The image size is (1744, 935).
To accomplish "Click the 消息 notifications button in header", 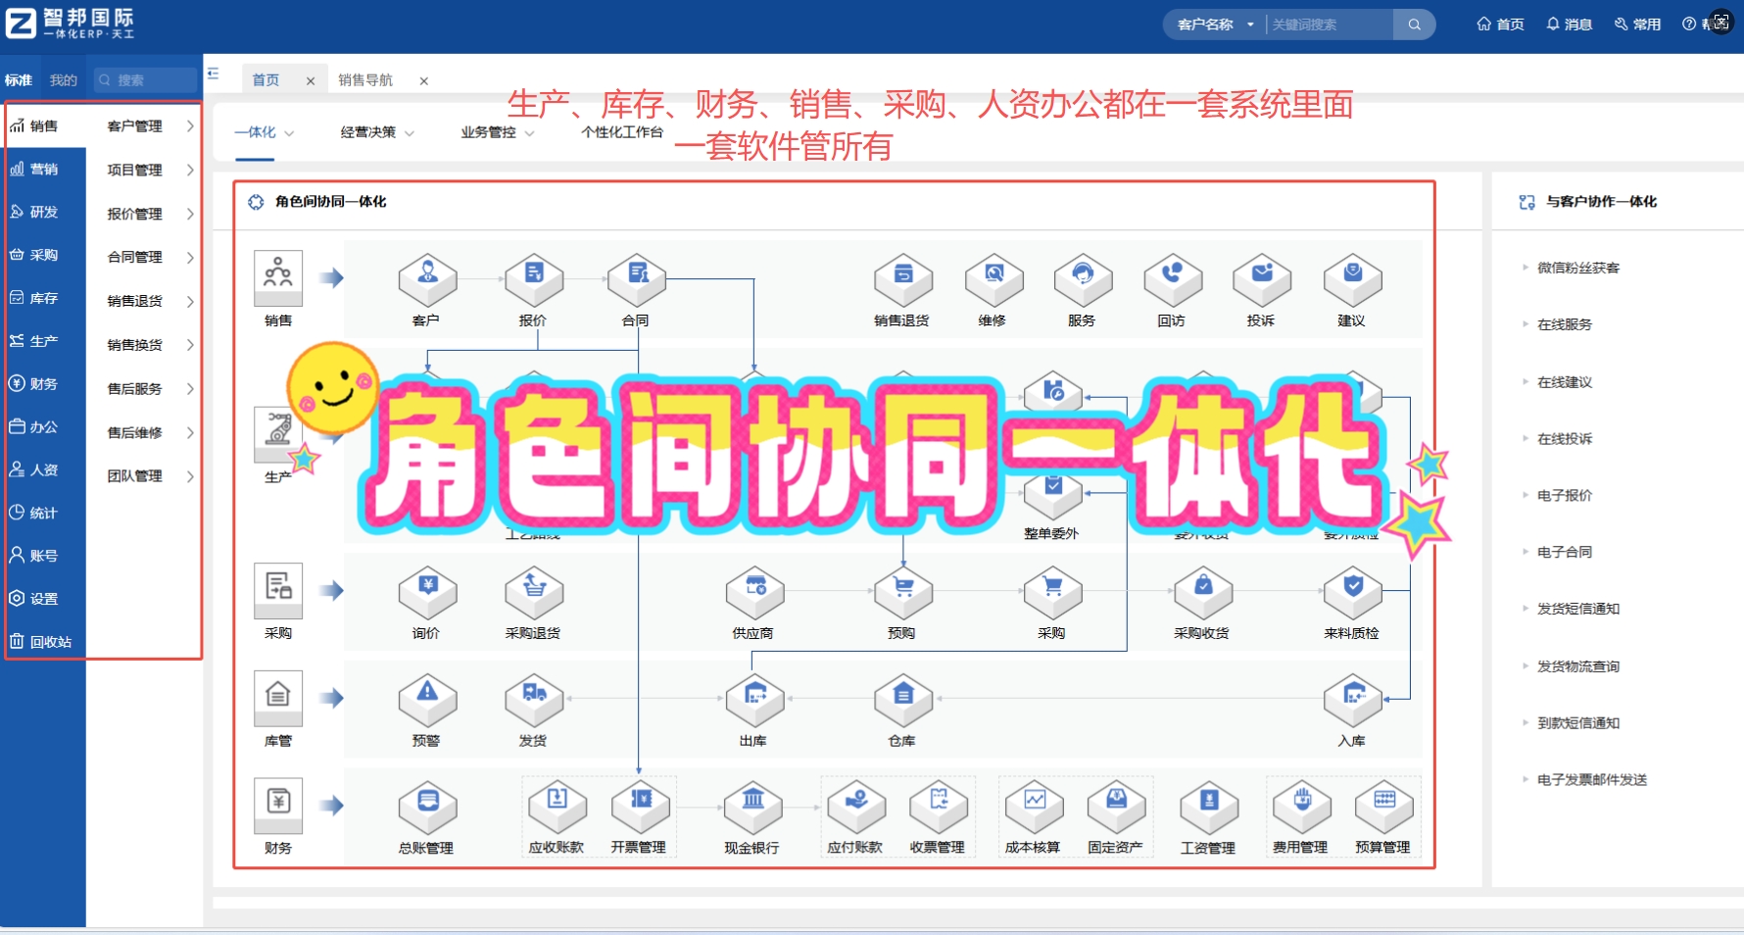I will pos(1569,25).
